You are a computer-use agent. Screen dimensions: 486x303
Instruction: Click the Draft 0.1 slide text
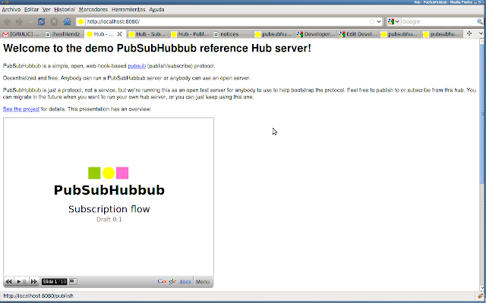point(109,219)
